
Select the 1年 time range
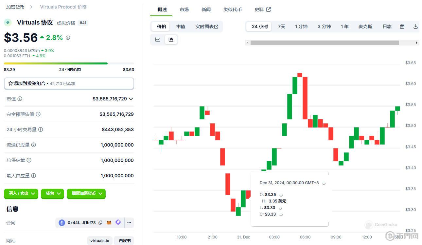(344, 26)
